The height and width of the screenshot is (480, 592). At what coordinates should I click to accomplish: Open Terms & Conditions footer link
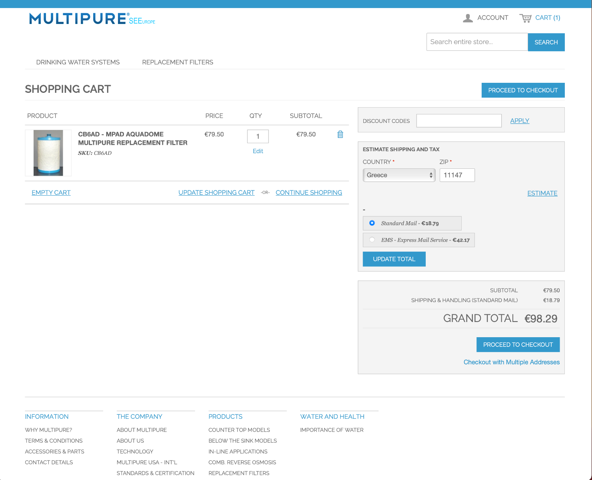coord(54,441)
